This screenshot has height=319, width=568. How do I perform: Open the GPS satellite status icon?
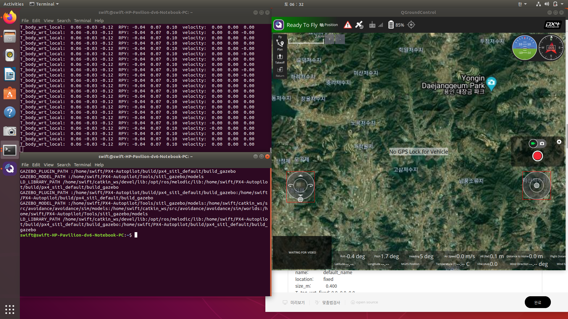pyautogui.click(x=359, y=25)
